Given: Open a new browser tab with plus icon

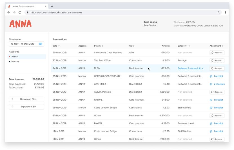Looking at the screenshot, I should point(52,6).
